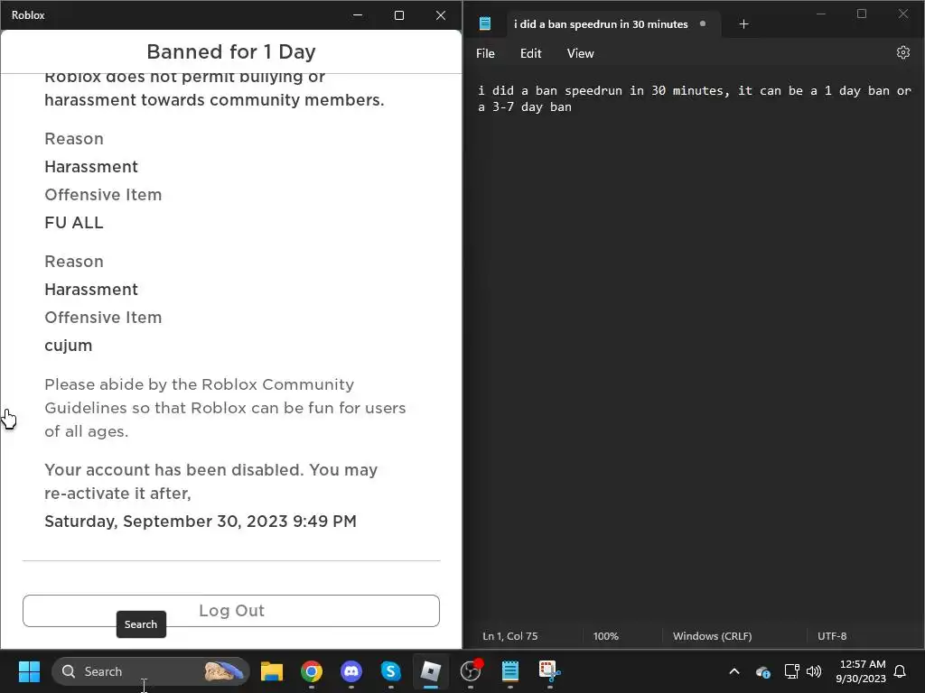
Task: Maximize the Roblox window
Action: [x=398, y=15]
